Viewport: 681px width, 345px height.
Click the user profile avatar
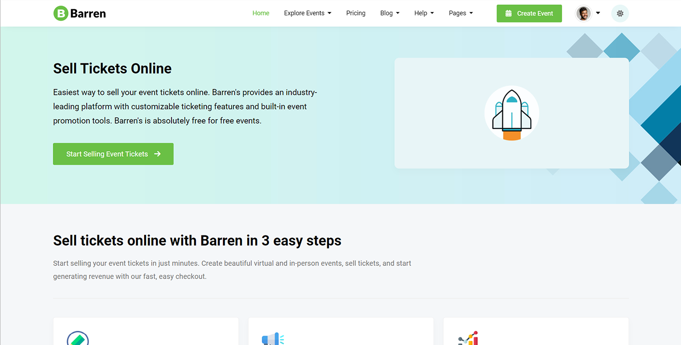click(584, 13)
